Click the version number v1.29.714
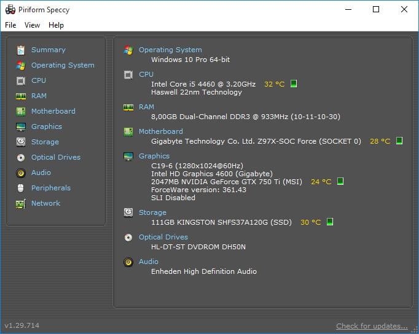The width and height of the screenshot is (419, 334). [22, 326]
